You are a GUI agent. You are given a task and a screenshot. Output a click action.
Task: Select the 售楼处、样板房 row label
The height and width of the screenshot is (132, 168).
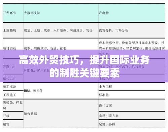coord(13,105)
